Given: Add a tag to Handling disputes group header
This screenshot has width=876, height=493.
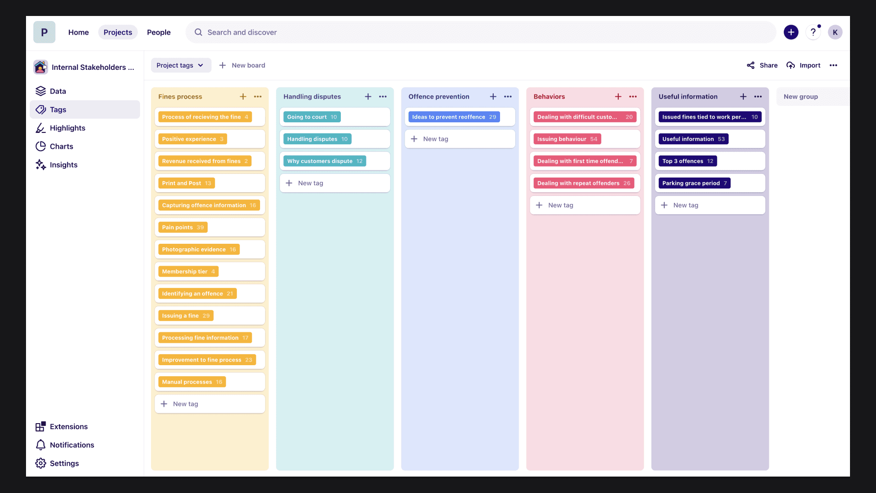Looking at the screenshot, I should point(368,97).
